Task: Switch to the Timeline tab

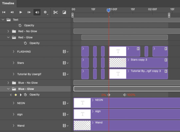Action: coord(8,3)
